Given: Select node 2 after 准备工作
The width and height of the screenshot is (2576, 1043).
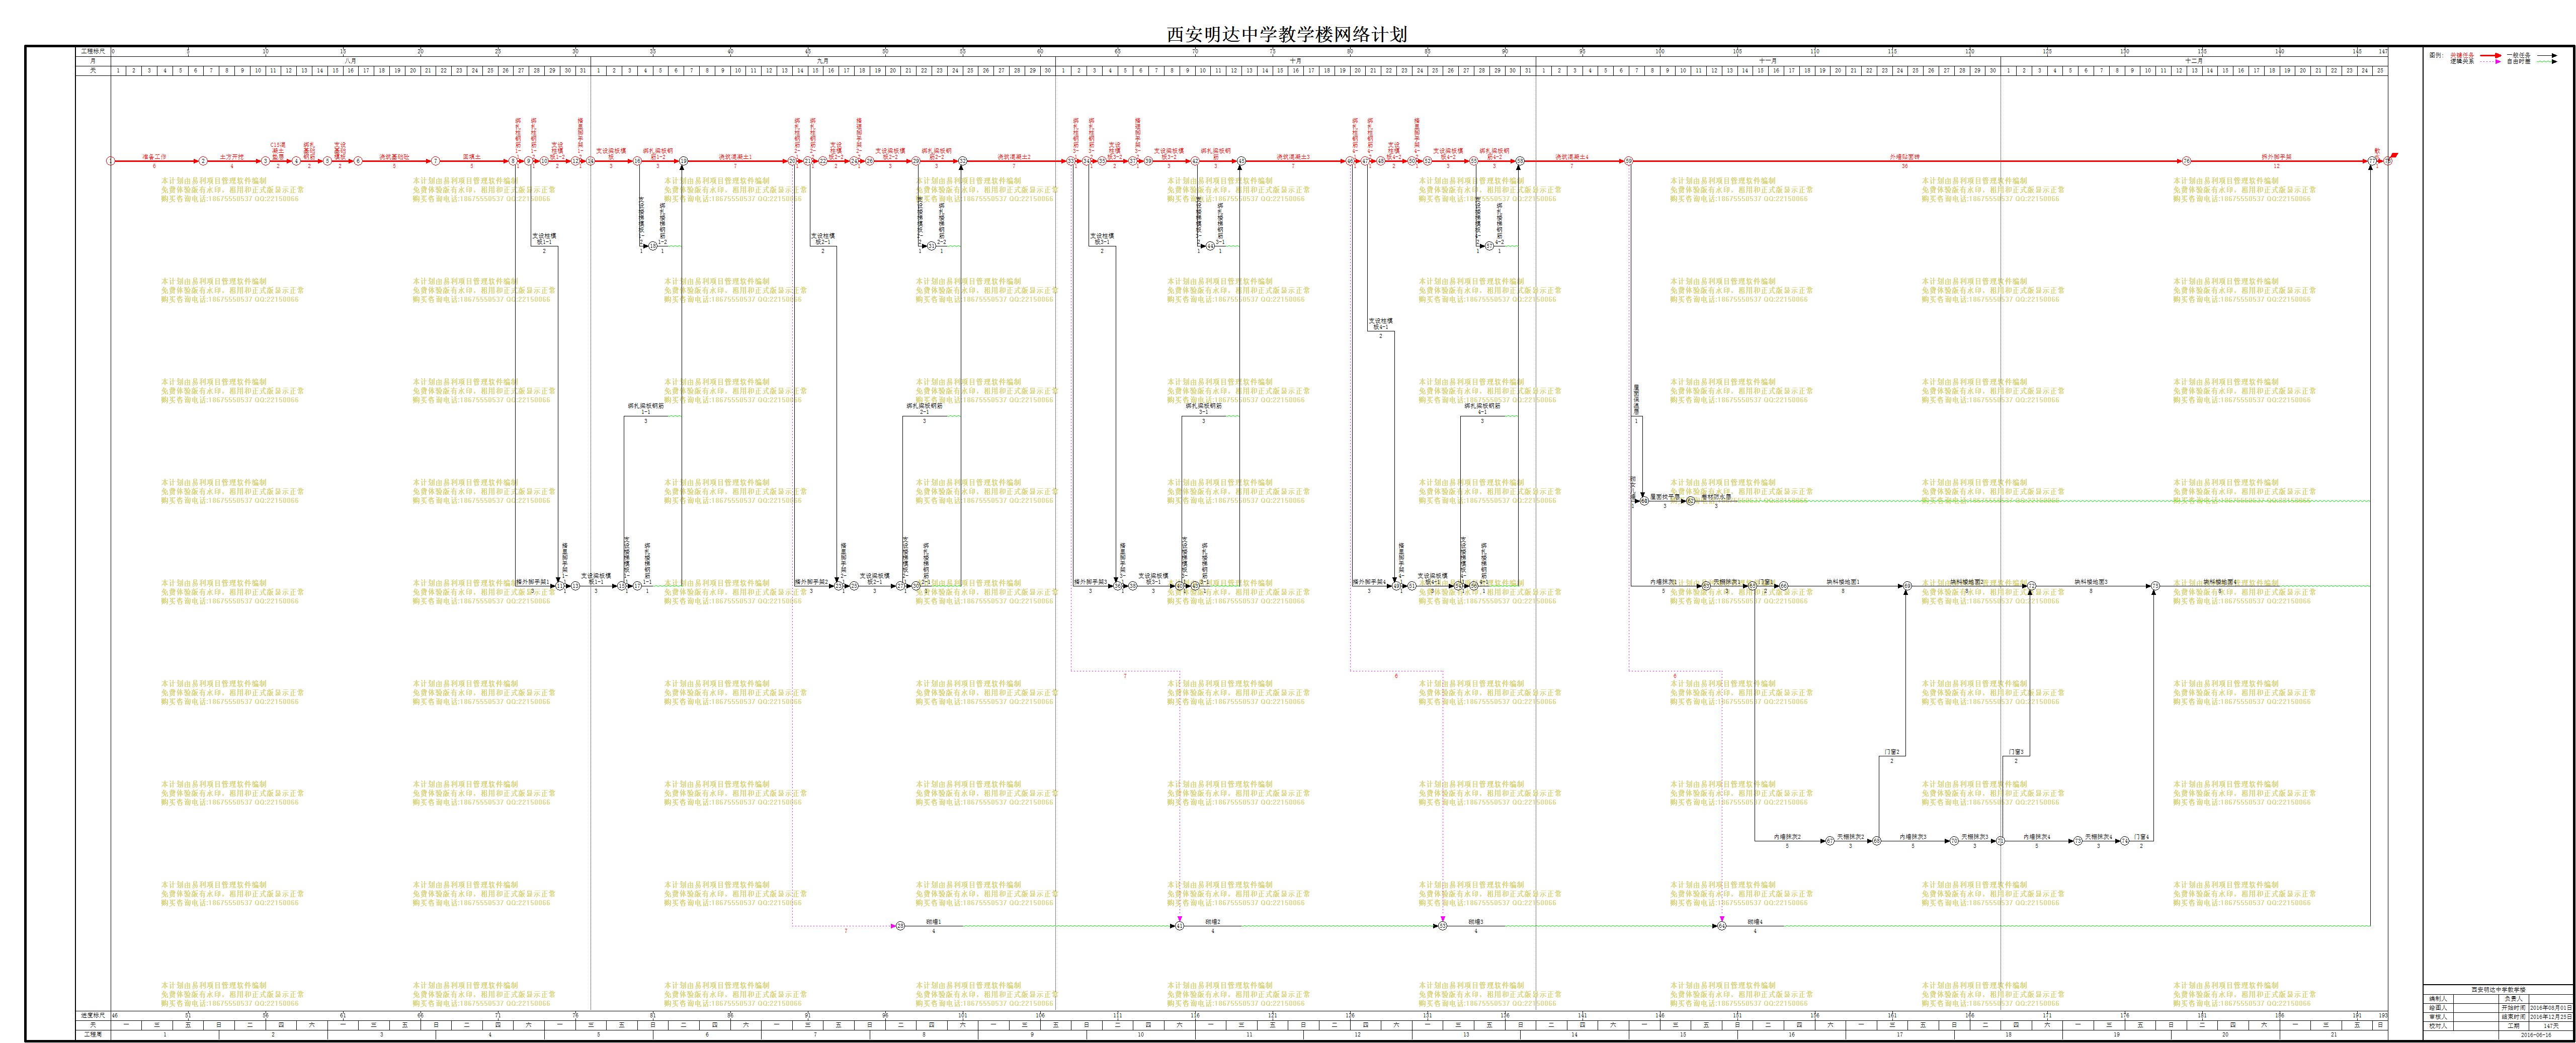Looking at the screenshot, I should pyautogui.click(x=203, y=161).
